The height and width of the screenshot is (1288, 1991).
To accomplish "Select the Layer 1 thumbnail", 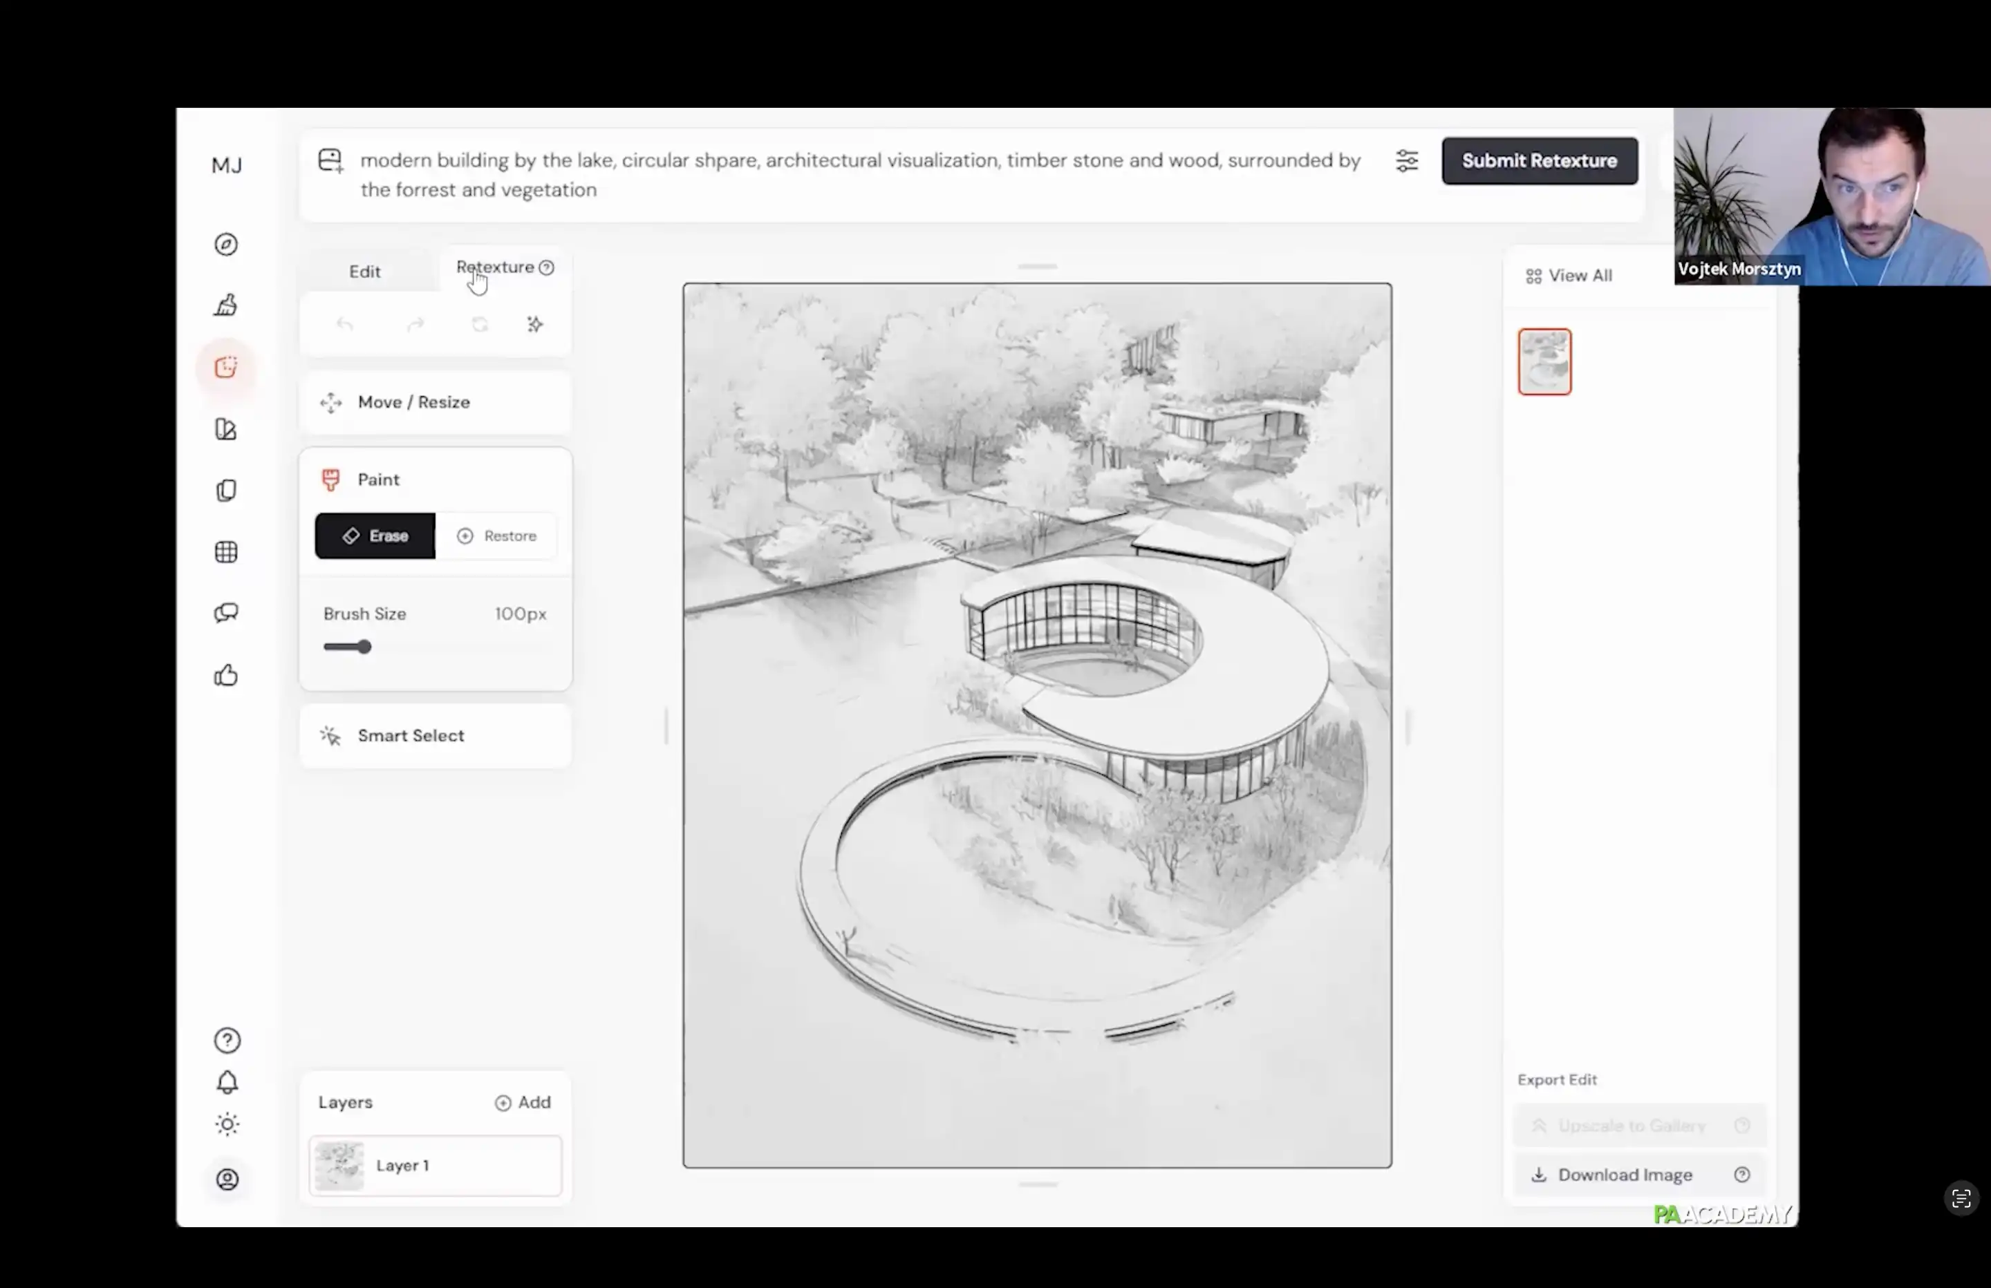I will [x=339, y=1166].
